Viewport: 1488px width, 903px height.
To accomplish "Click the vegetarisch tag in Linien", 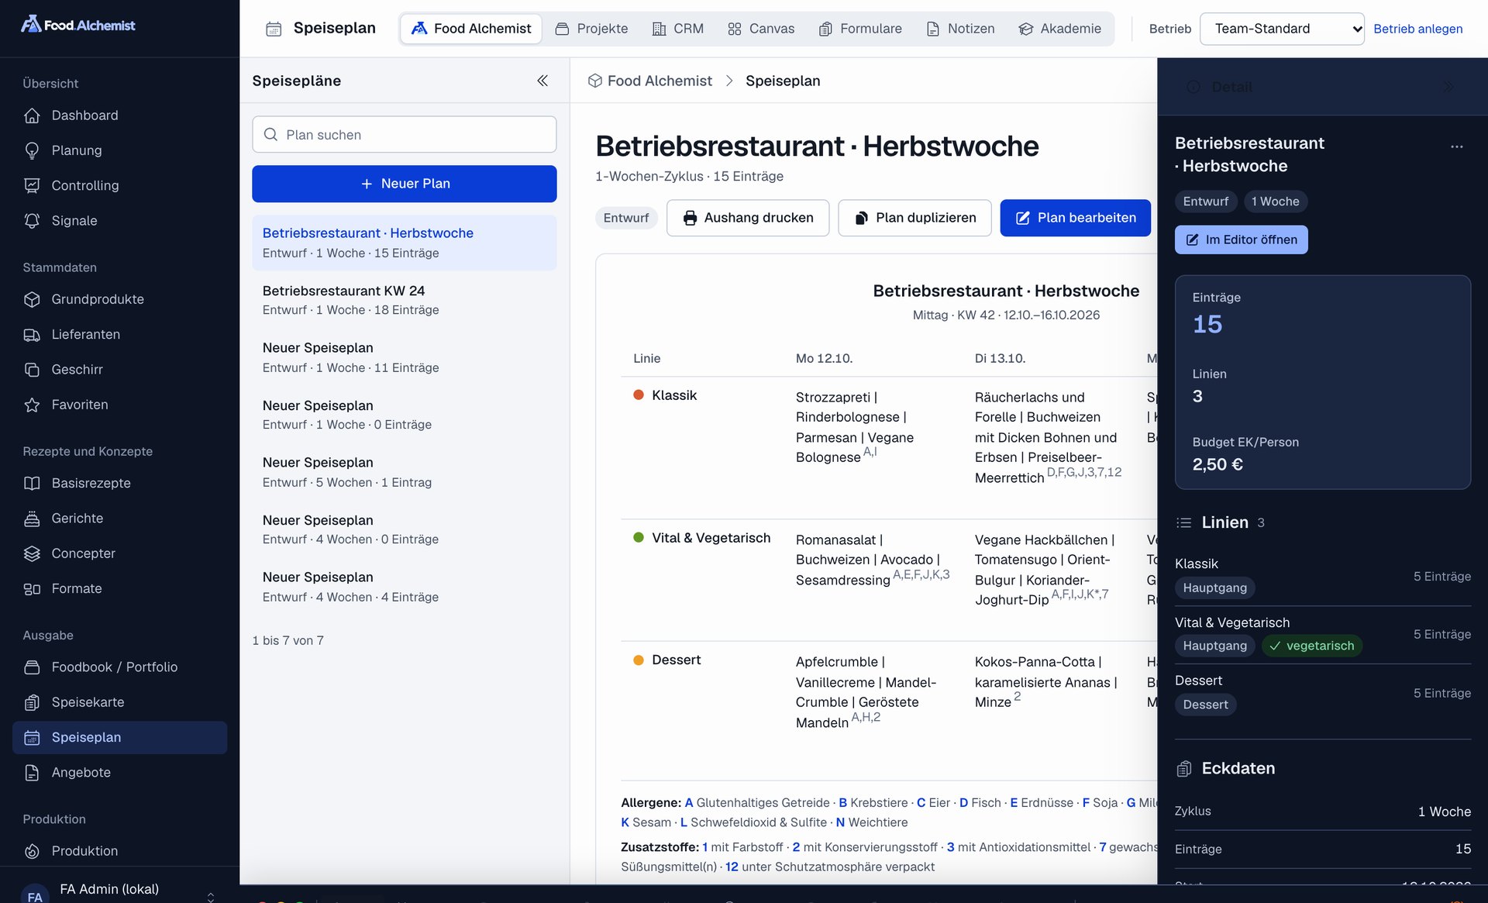I will (x=1311, y=646).
